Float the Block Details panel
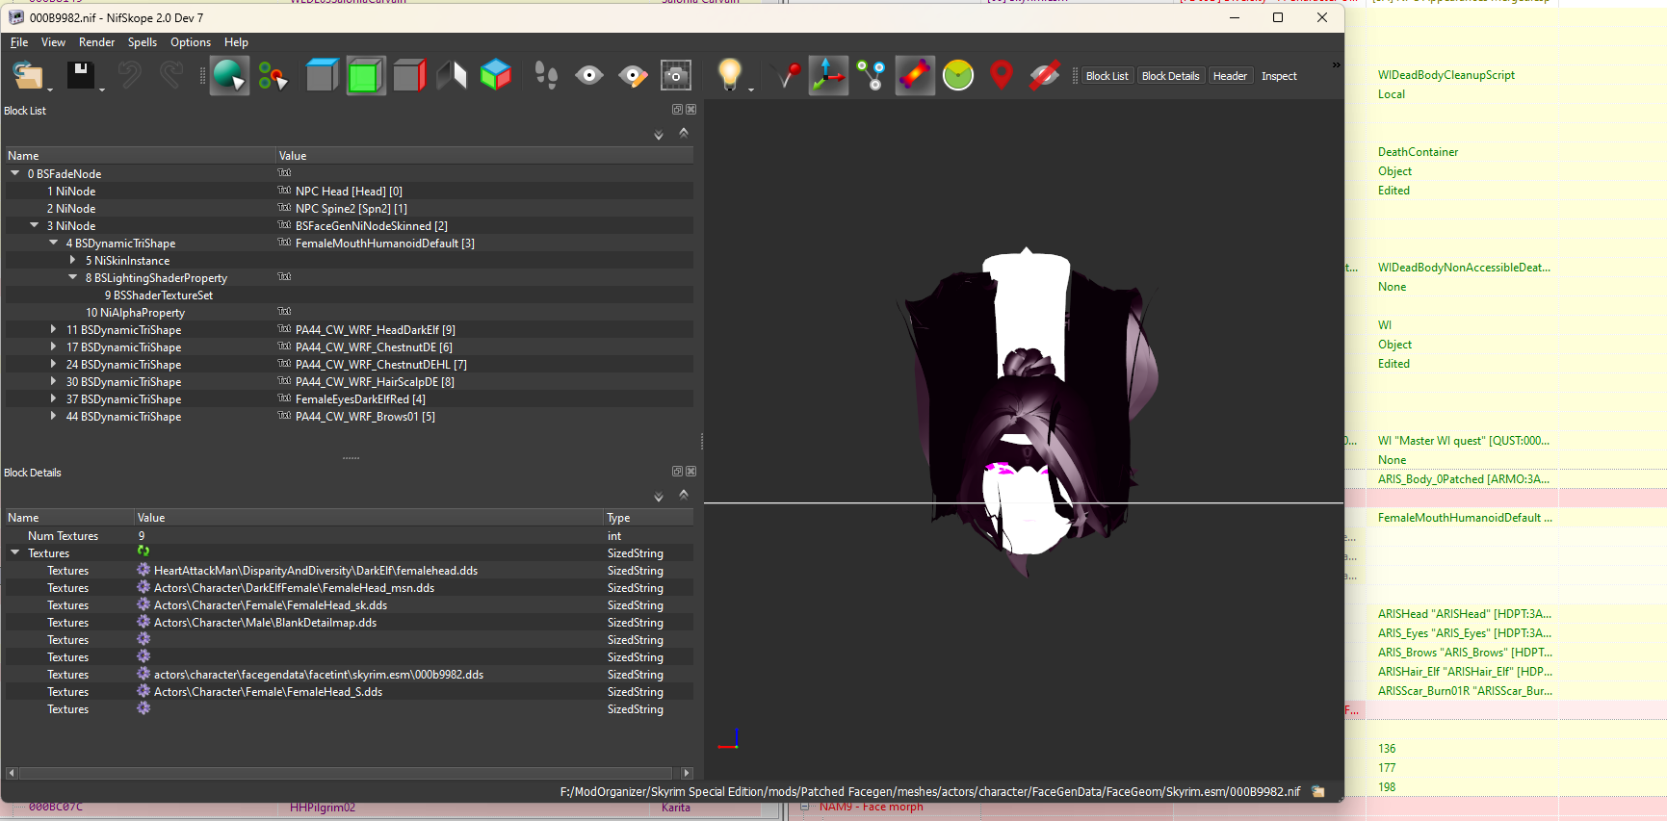The width and height of the screenshot is (1667, 821). point(677,472)
